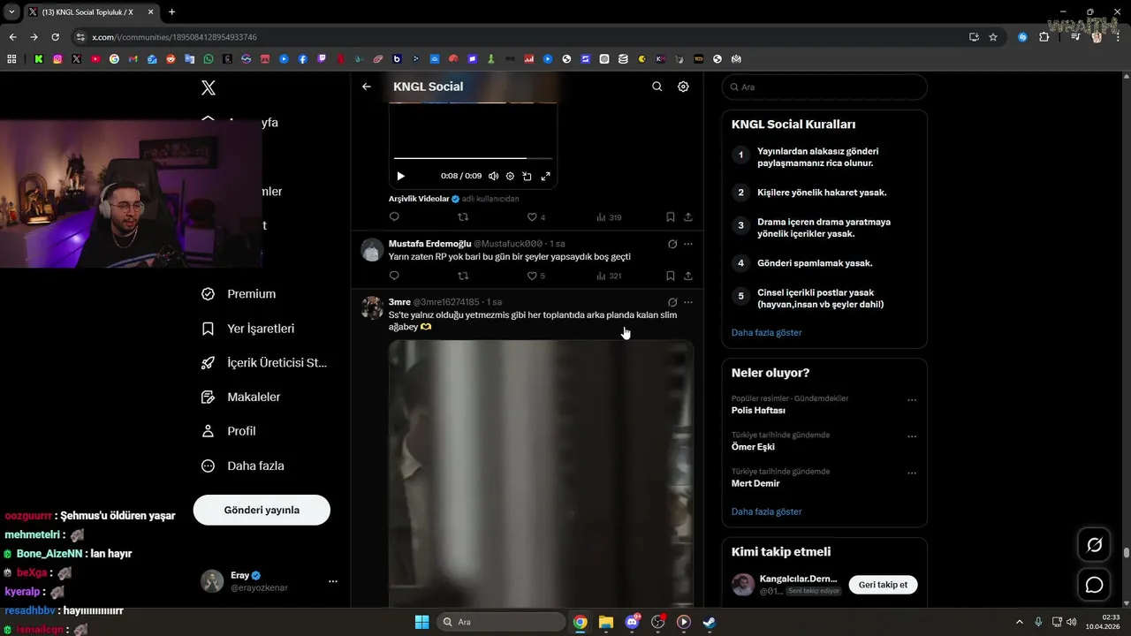This screenshot has height=636, width=1131.
Task: Expand the video to fullscreen
Action: pyautogui.click(x=545, y=176)
